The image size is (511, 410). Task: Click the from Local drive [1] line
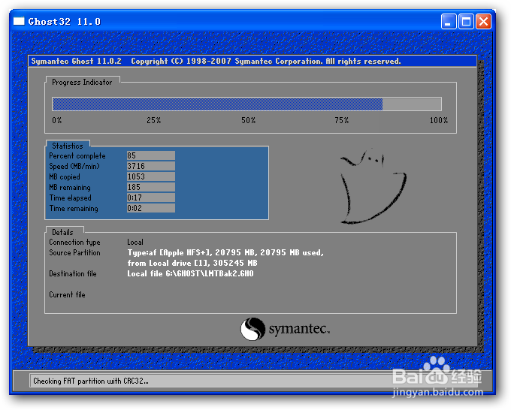pyautogui.click(x=192, y=263)
